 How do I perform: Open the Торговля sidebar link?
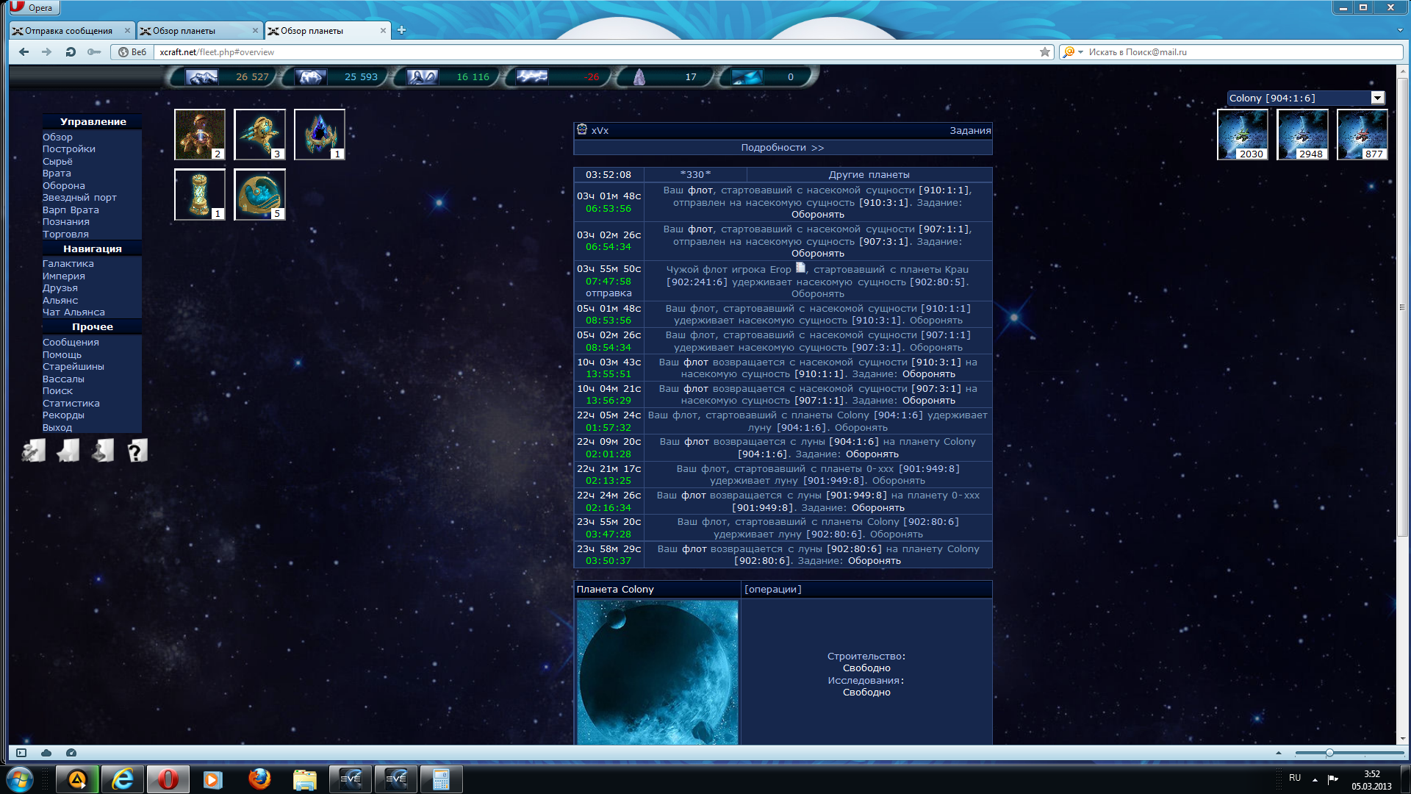point(65,234)
